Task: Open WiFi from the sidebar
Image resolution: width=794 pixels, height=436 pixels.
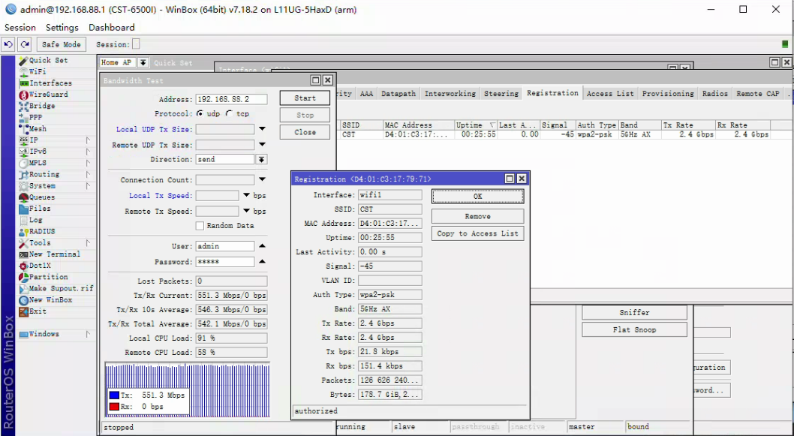Action: pyautogui.click(x=37, y=72)
